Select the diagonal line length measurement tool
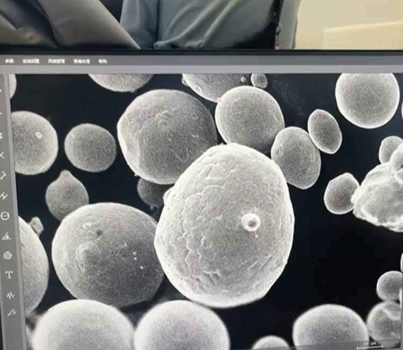The height and width of the screenshot is (350, 403). tap(3, 176)
